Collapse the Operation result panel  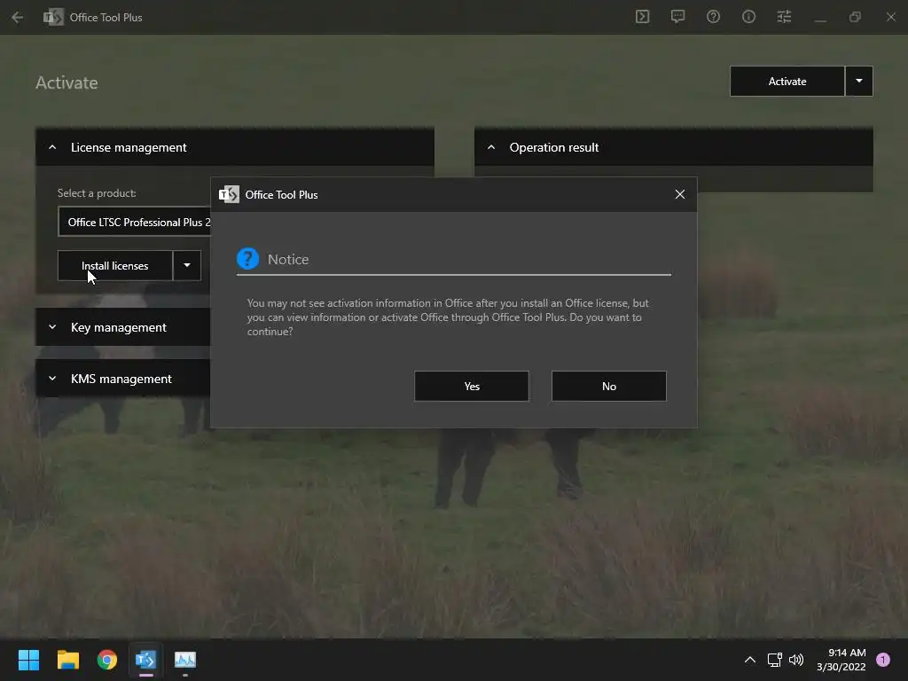(674, 147)
